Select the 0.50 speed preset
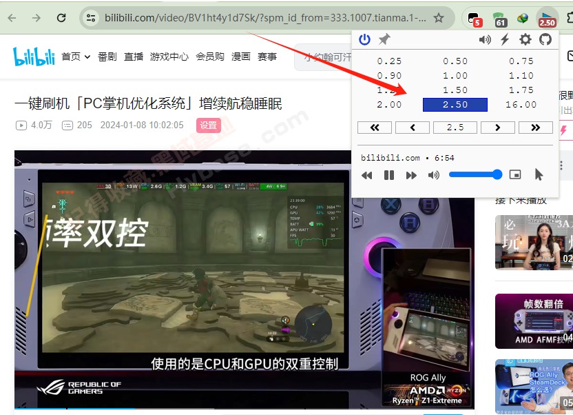573x415 pixels. (455, 61)
